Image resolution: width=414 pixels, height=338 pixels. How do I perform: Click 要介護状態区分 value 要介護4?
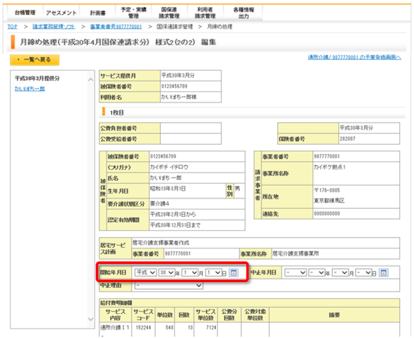coord(160,204)
